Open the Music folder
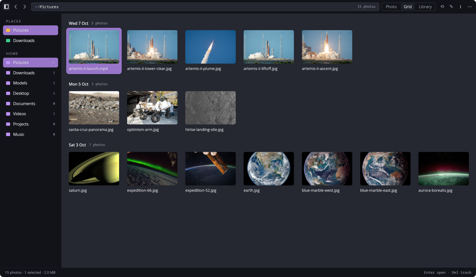This screenshot has height=277, width=476. click(x=30, y=134)
